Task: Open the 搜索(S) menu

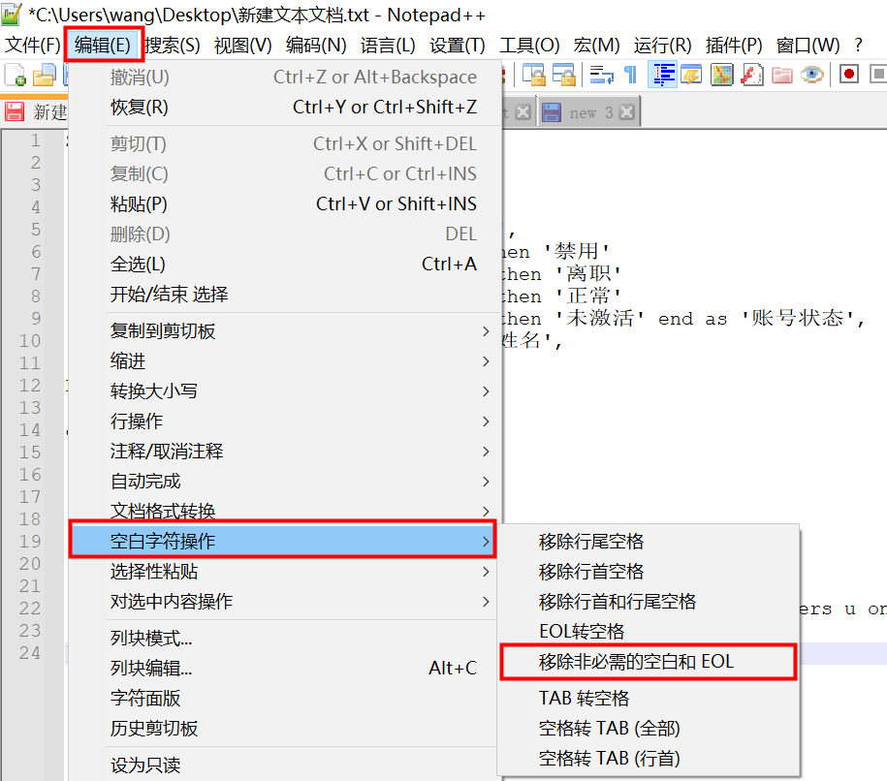Action: tap(173, 46)
